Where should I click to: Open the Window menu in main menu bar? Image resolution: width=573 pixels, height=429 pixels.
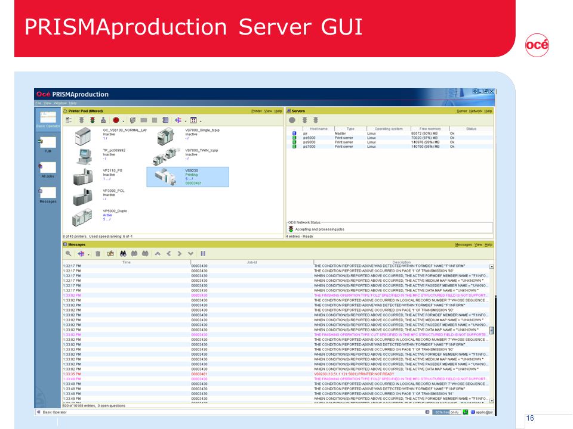tap(60, 103)
